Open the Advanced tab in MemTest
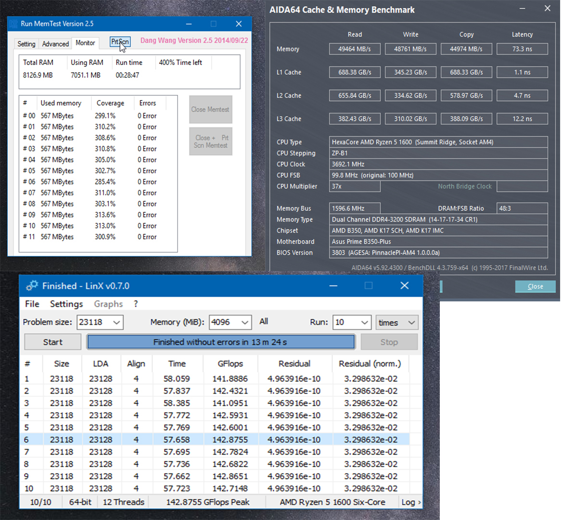564x520 pixels. 55,44
